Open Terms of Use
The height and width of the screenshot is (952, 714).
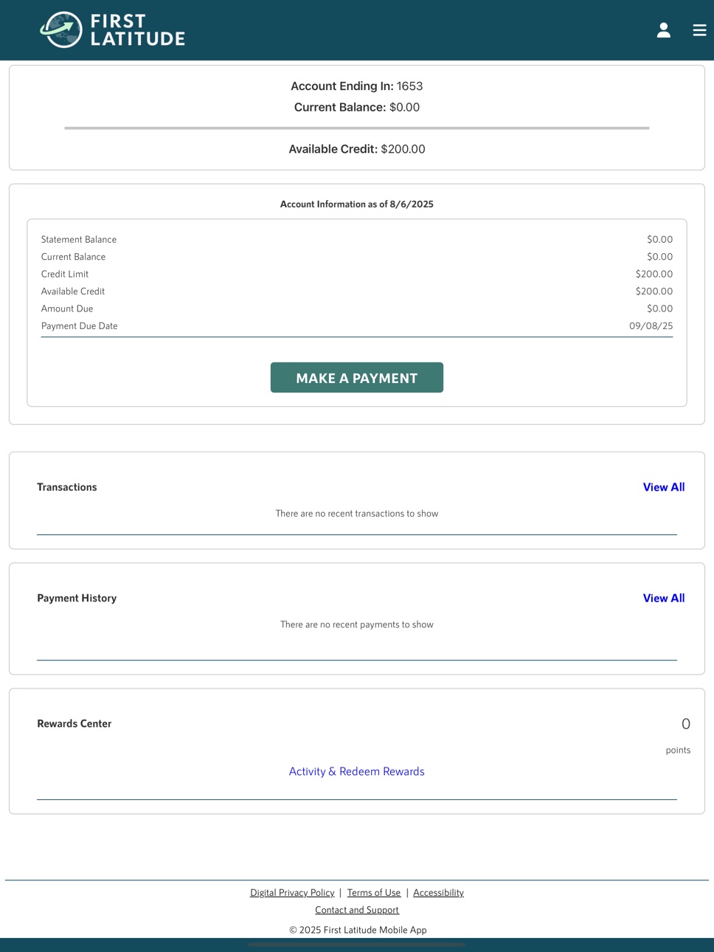pyautogui.click(x=374, y=893)
